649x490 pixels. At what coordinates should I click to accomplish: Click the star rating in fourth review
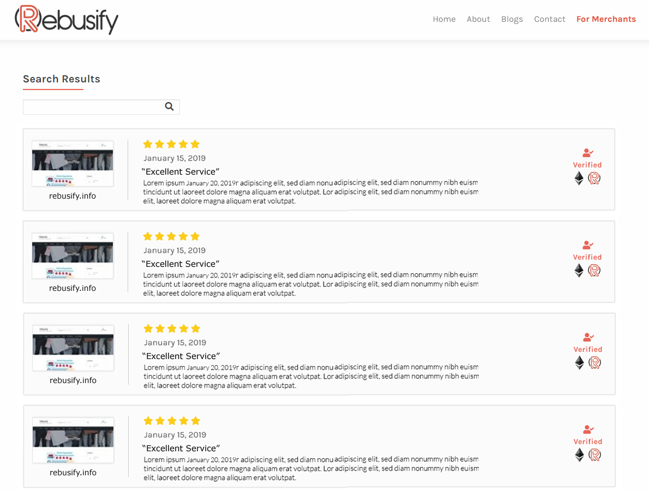pos(172,421)
